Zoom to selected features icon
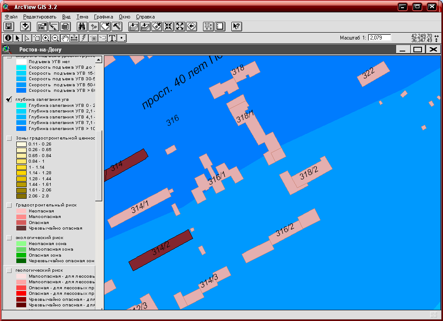Screen dimensions: 443x321 (157, 27)
